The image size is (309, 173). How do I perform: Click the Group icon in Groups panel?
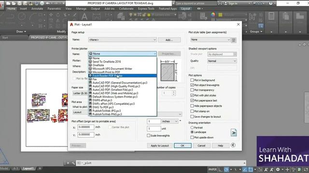click(x=253, y=17)
